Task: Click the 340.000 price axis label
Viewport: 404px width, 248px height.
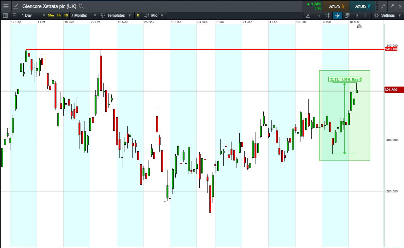Action: tap(393, 46)
